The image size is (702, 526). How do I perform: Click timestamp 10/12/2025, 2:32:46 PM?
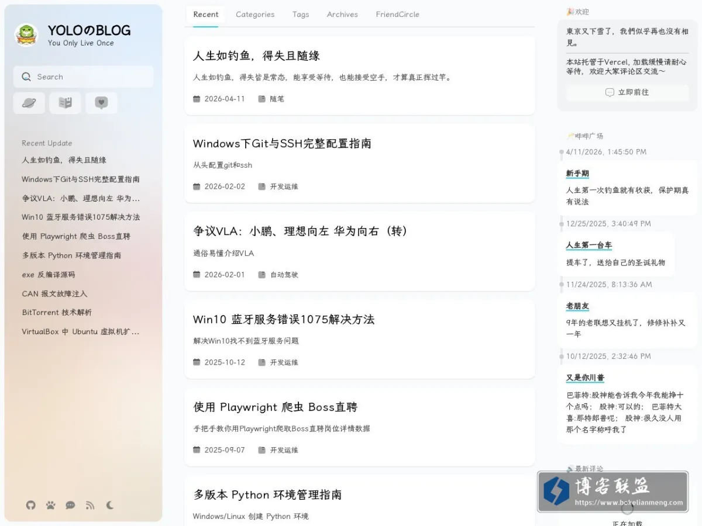(608, 357)
